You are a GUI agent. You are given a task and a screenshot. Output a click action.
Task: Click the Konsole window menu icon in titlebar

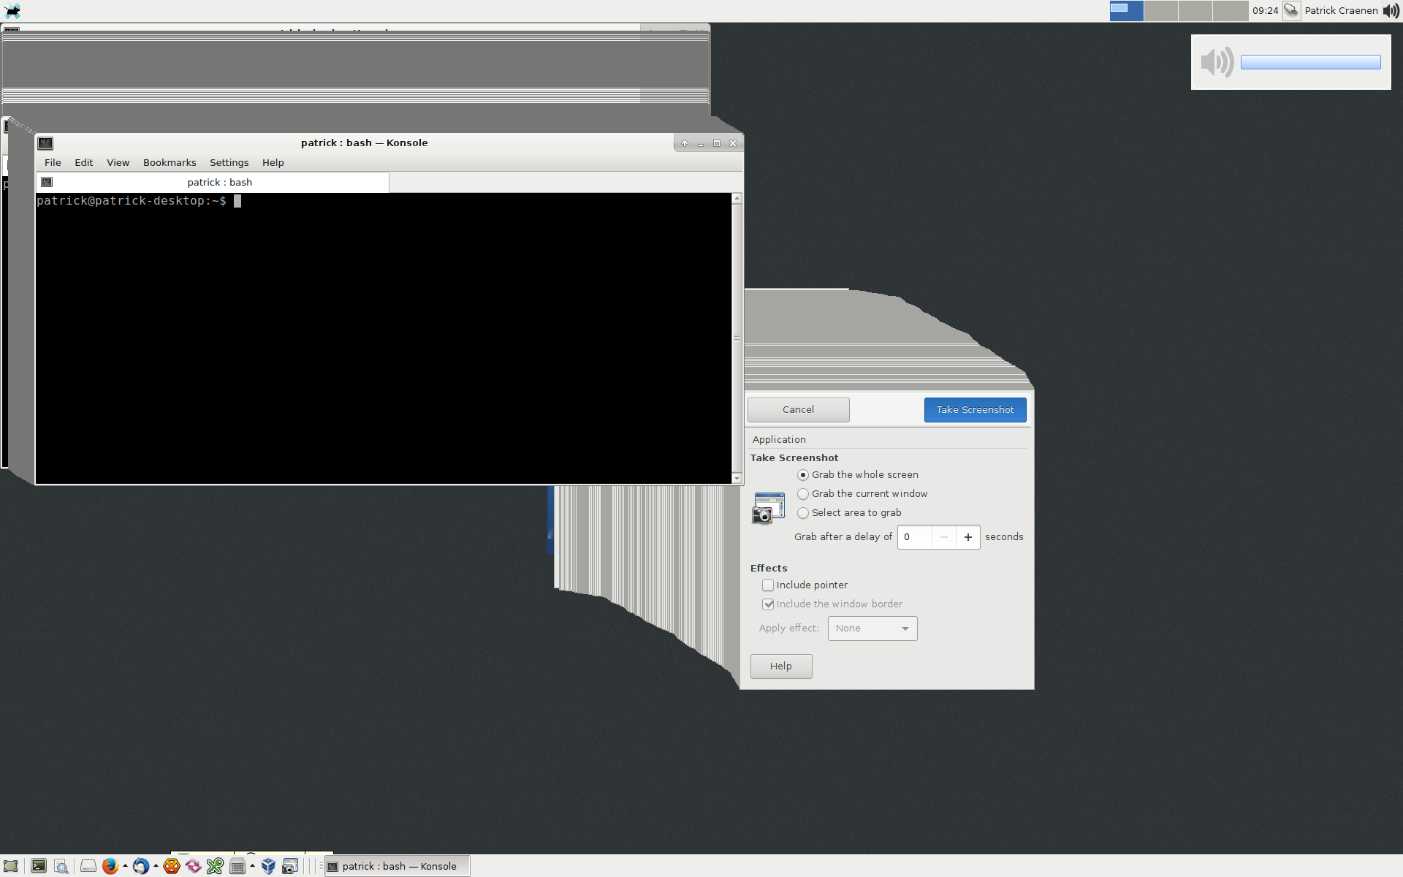[x=45, y=143]
